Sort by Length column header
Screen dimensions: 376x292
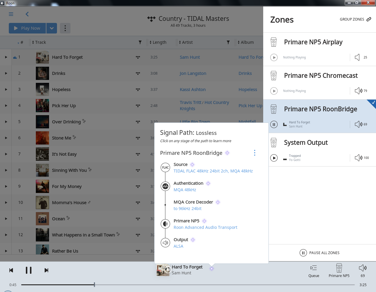[160, 42]
